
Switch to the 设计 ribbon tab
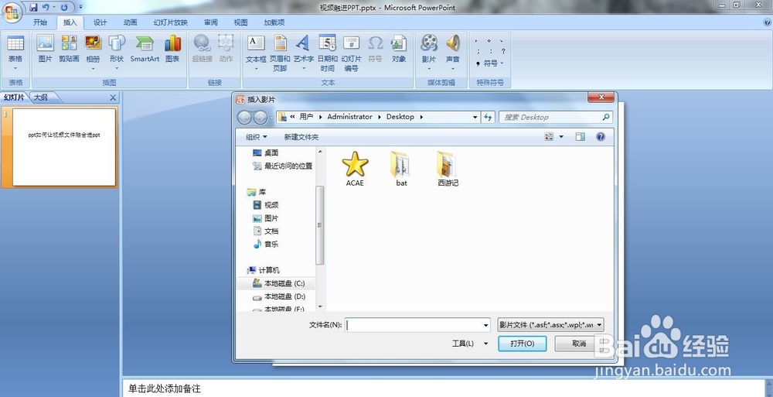tap(100, 22)
